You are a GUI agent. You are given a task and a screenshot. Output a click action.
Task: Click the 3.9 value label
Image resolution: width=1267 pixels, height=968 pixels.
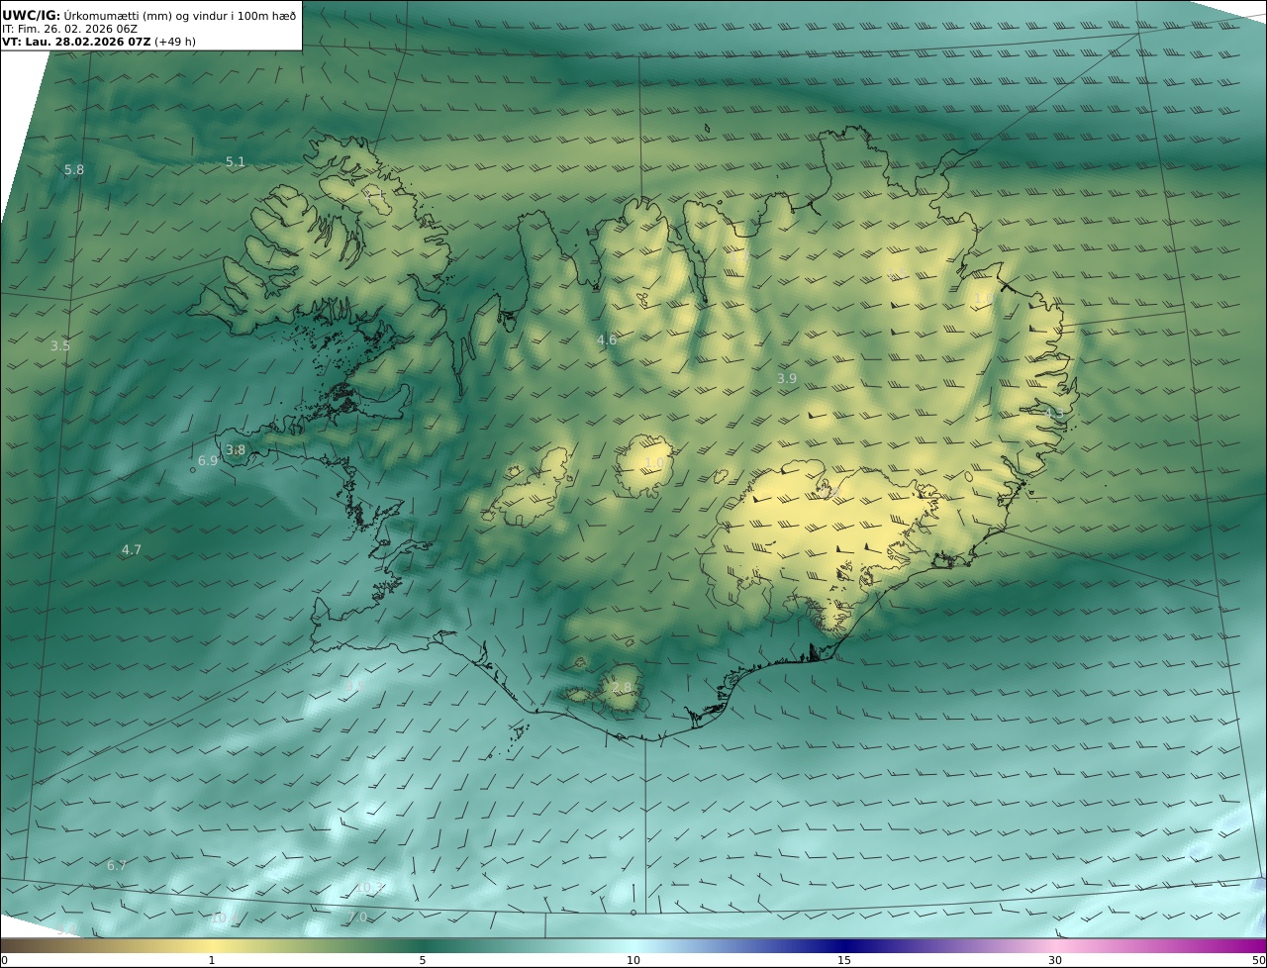787,379
